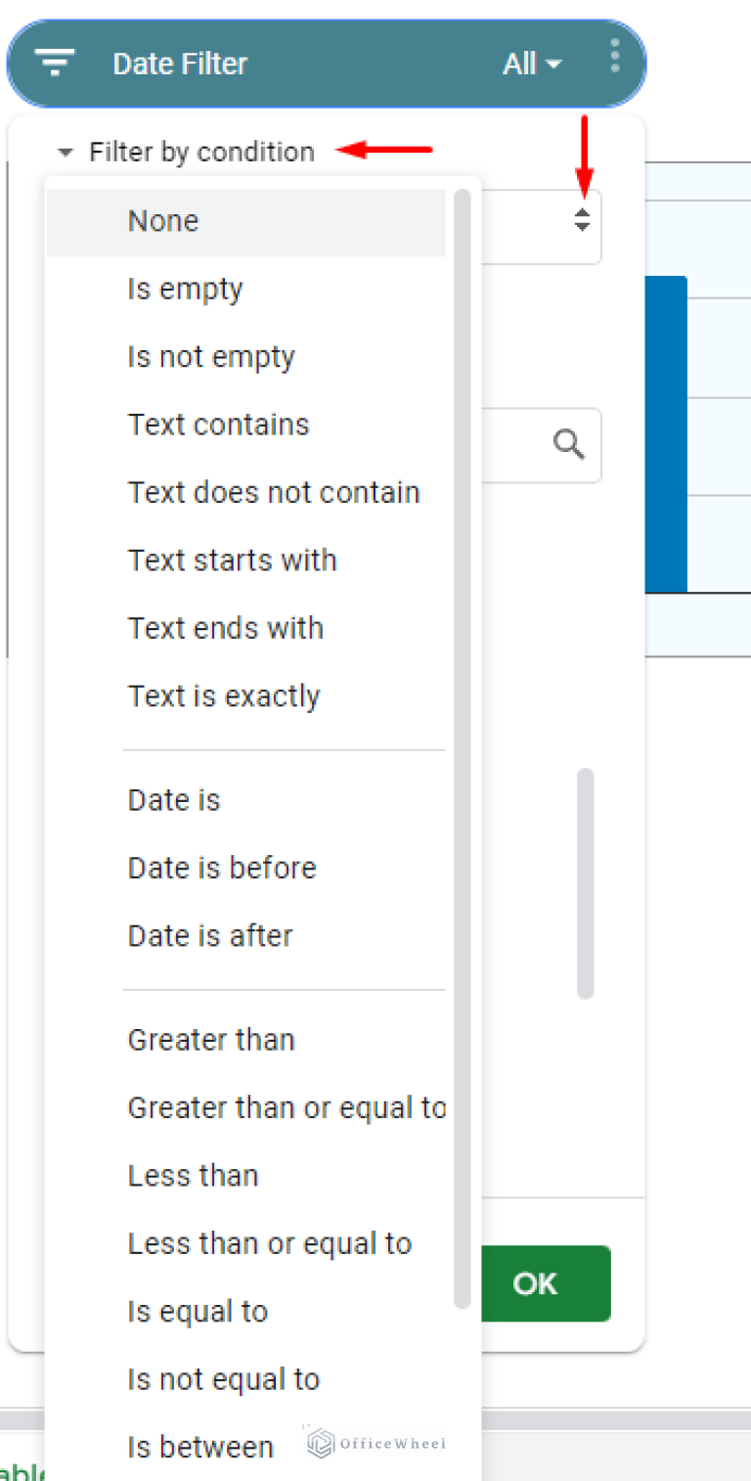This screenshot has height=1481, width=751.
Task: Click the condition selector up-down arrows
Action: click(582, 220)
